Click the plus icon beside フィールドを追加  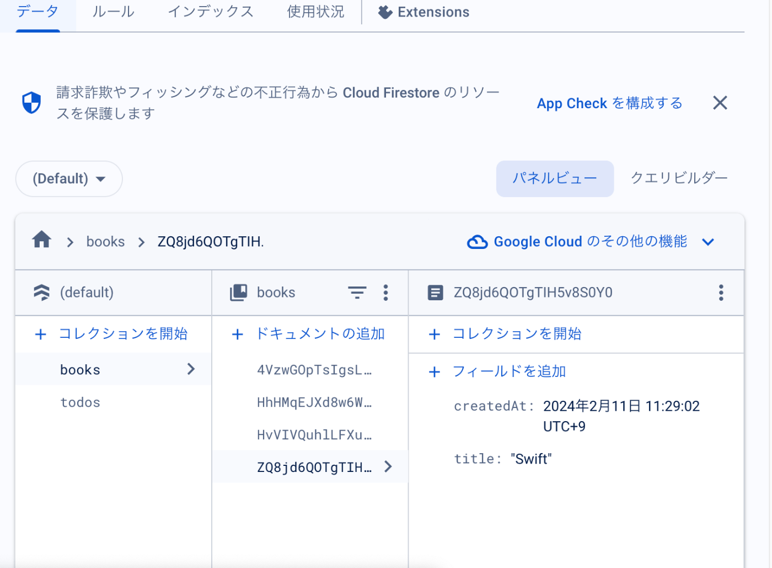[435, 372]
